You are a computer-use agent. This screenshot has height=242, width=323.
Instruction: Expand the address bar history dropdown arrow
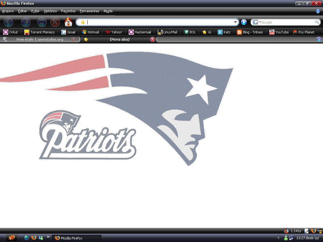click(x=235, y=22)
